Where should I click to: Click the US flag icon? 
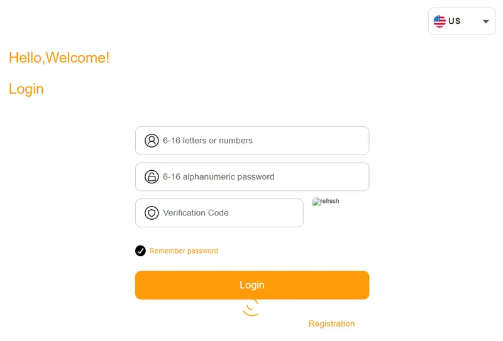click(439, 21)
